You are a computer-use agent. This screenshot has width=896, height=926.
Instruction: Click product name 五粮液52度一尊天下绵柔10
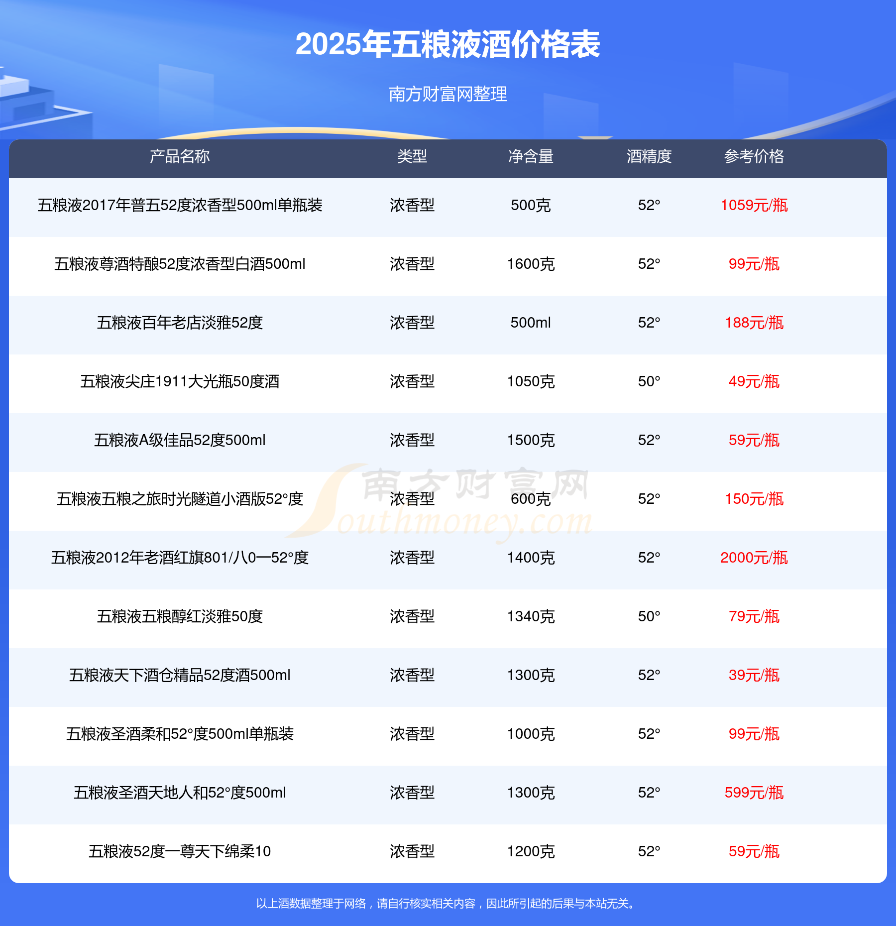180,851
